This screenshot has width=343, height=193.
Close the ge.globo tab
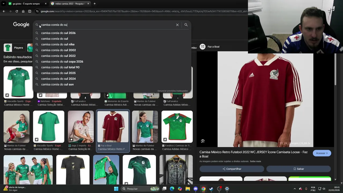(46, 4)
